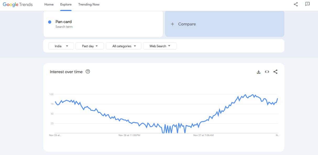Click the embed code icon

click(267, 72)
